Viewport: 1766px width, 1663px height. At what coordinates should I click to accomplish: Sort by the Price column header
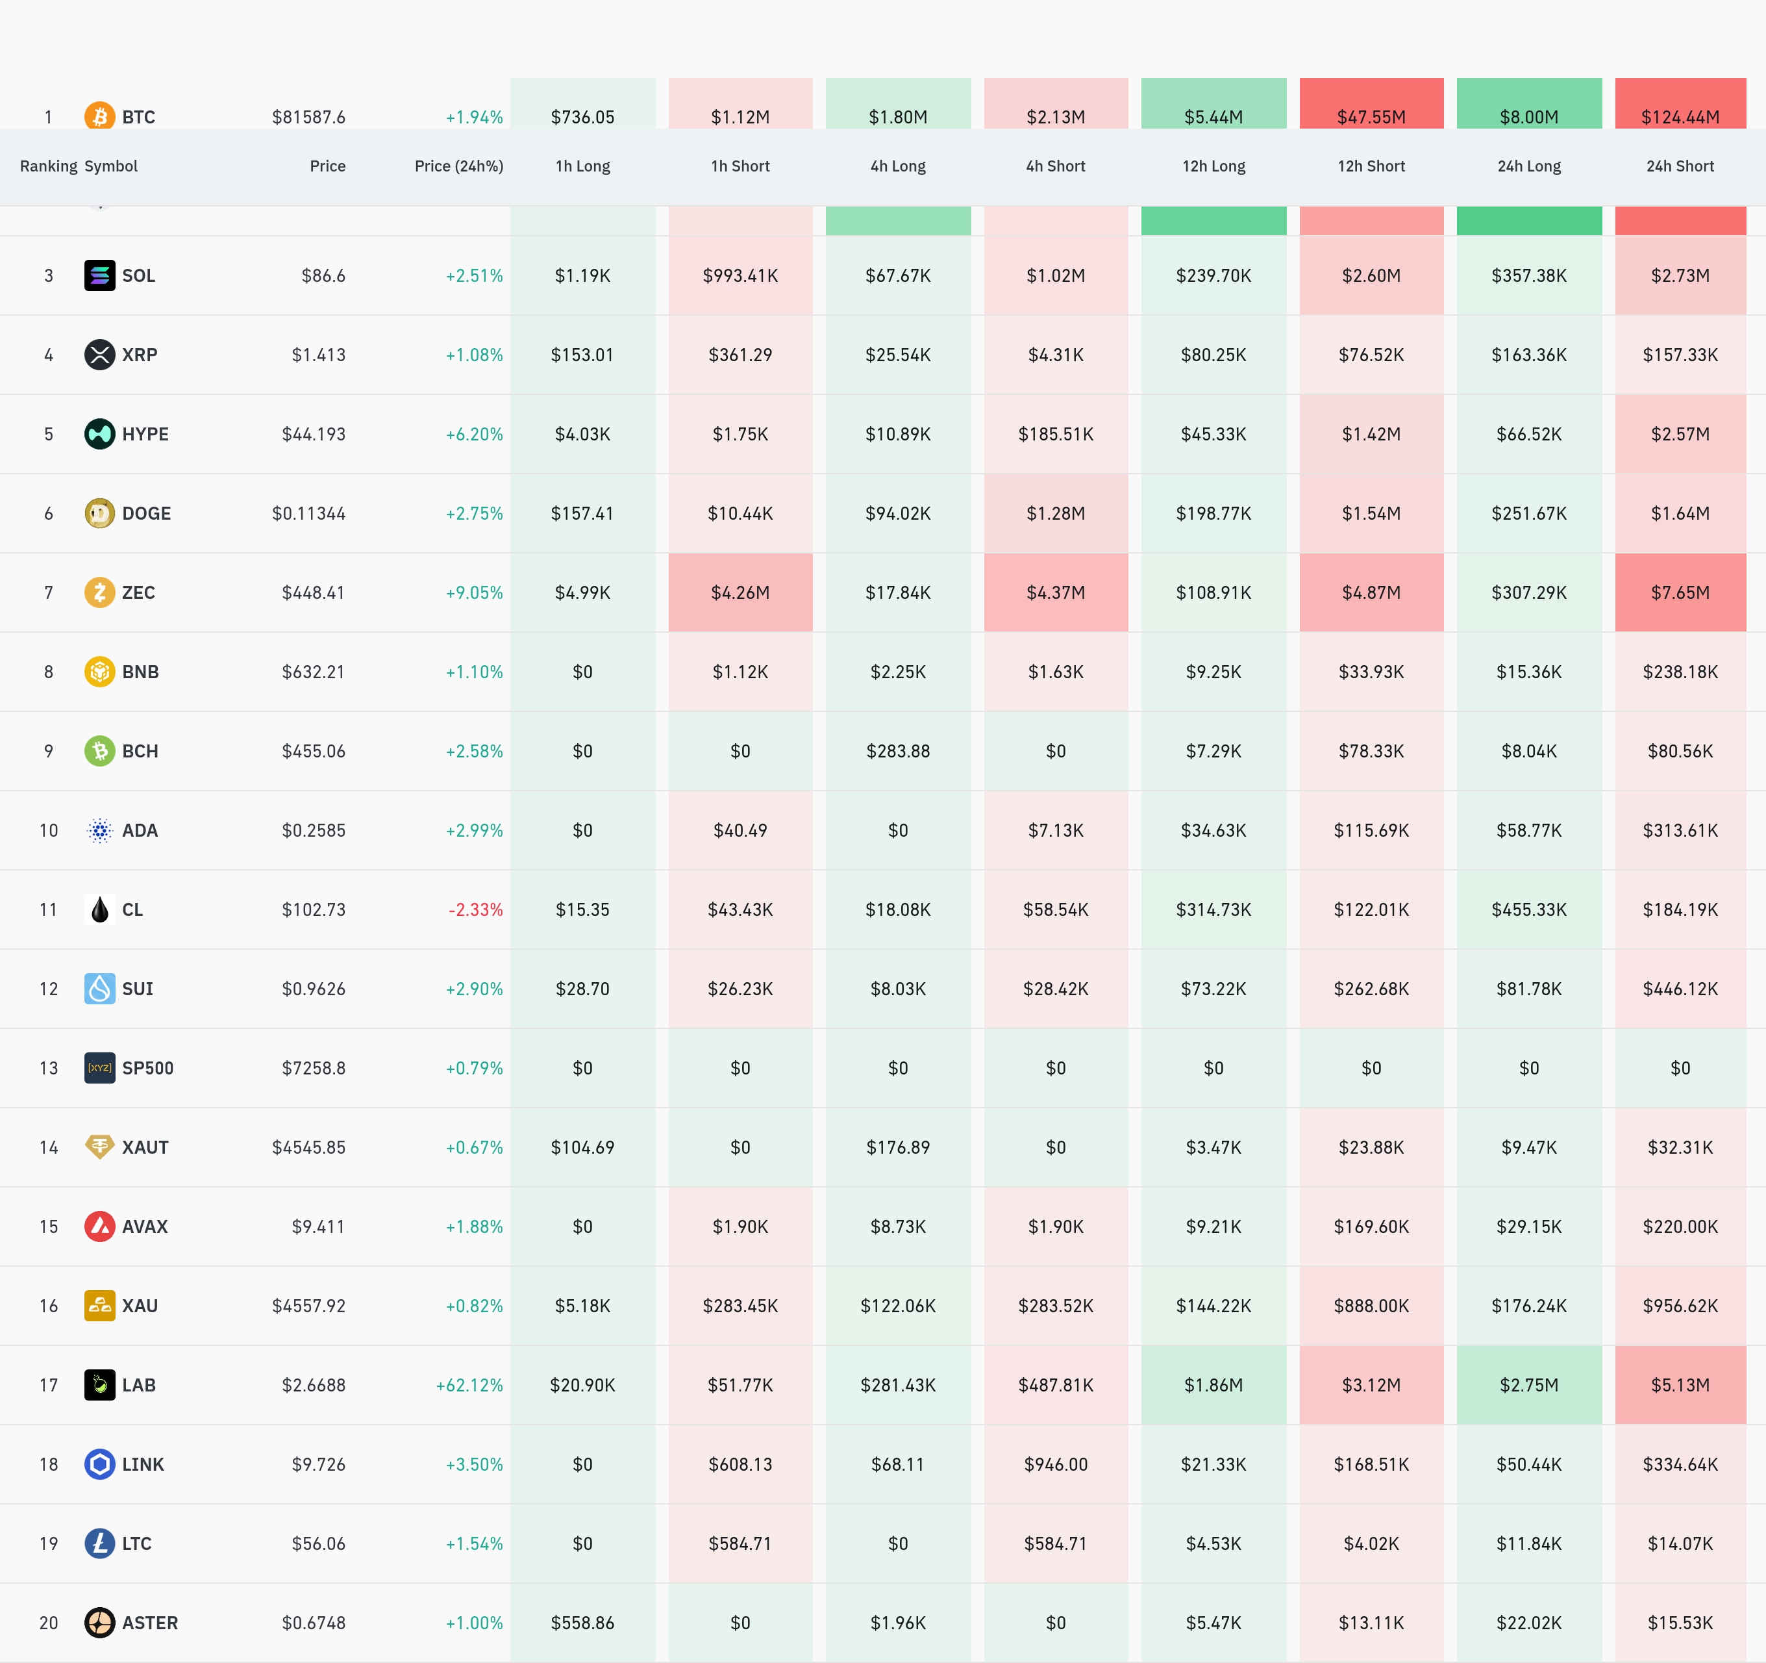point(328,166)
